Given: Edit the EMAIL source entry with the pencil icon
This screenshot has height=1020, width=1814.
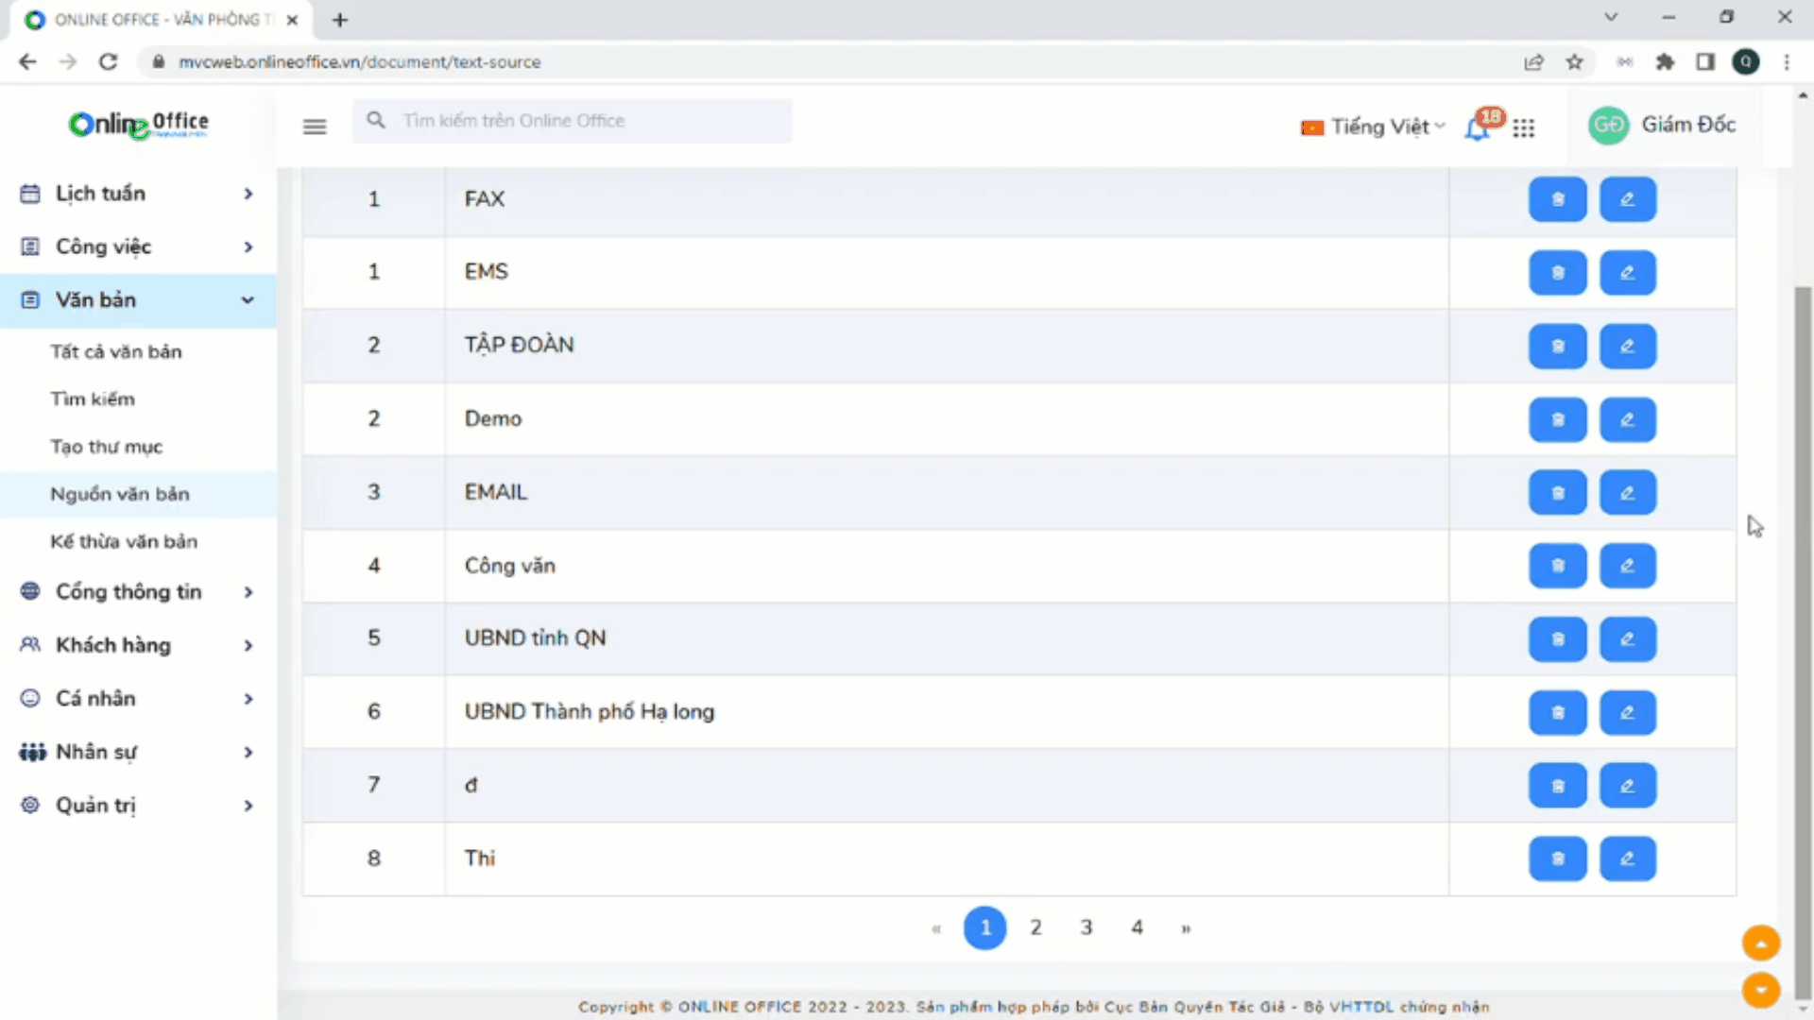Looking at the screenshot, I should point(1627,493).
